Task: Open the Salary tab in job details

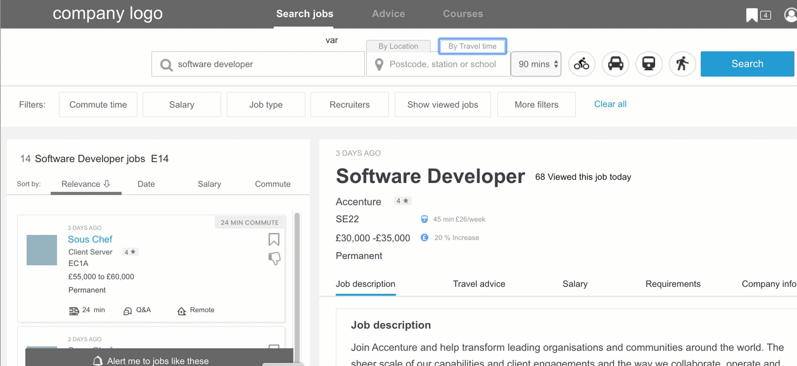Action: click(575, 284)
